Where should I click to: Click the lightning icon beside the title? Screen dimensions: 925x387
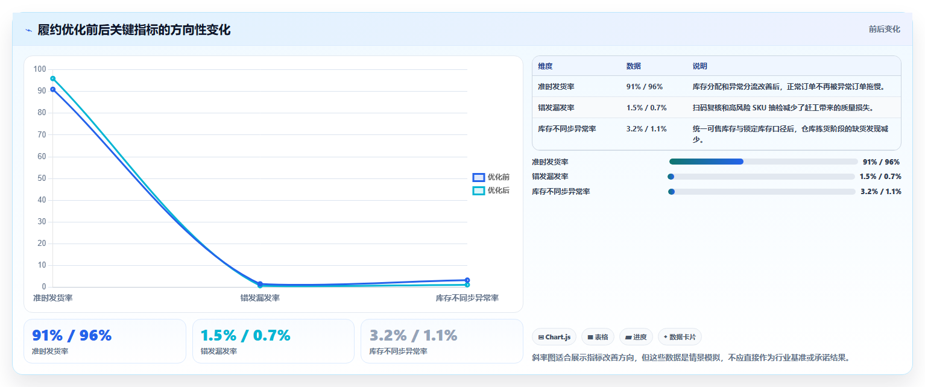point(28,30)
